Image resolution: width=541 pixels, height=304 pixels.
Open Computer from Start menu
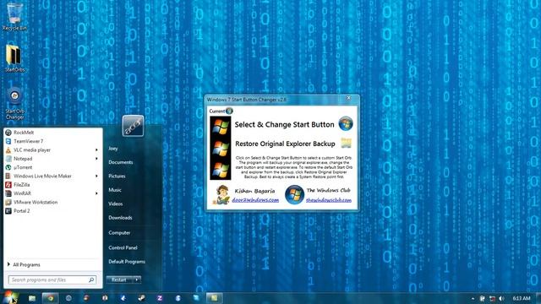tap(119, 233)
